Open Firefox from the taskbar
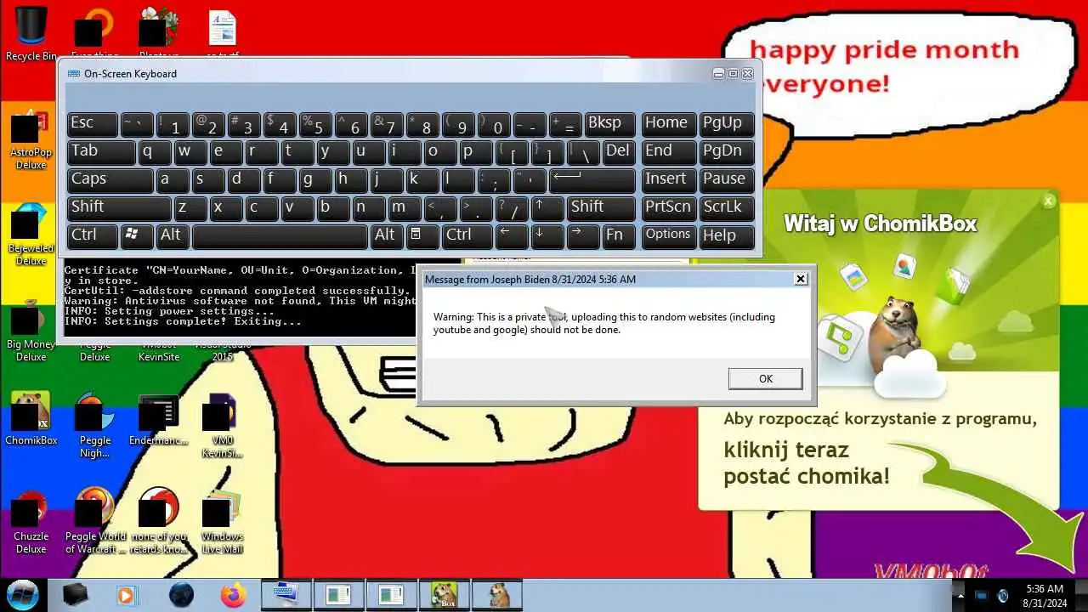1088x612 pixels. click(233, 595)
